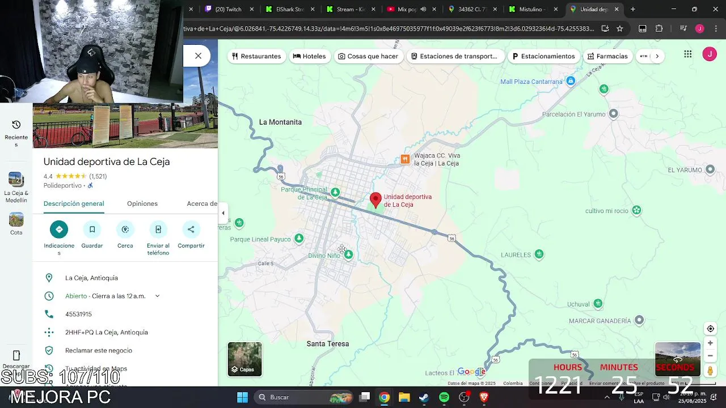
Task: Click the Enviar al teléfono icon
Action: (x=158, y=229)
